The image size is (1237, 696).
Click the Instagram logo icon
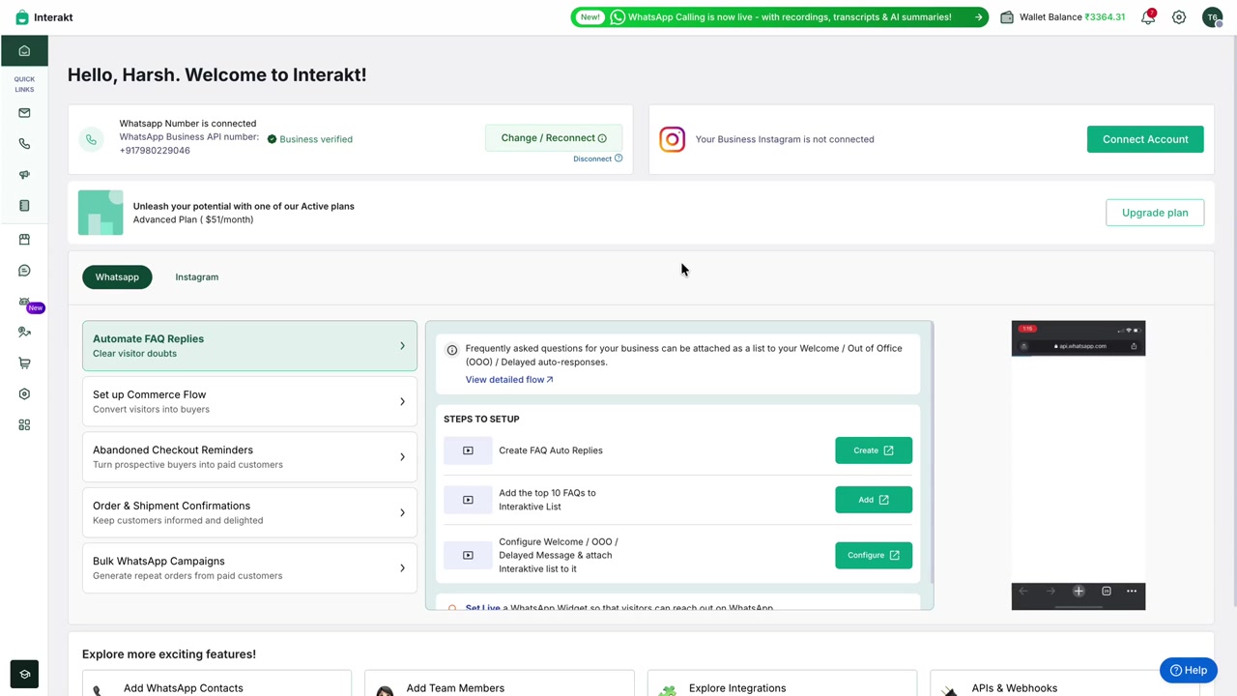[672, 139]
